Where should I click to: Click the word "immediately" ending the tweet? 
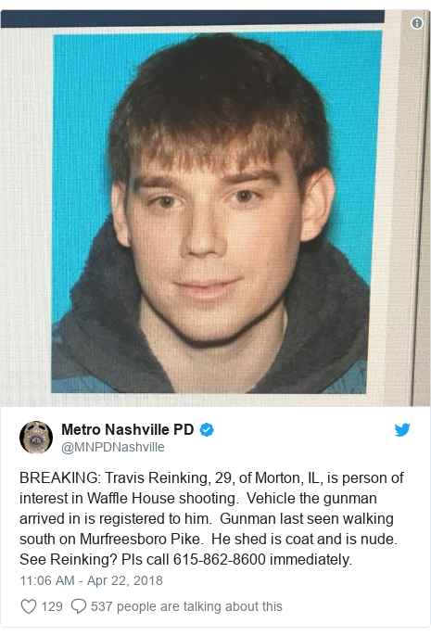pos(309,560)
